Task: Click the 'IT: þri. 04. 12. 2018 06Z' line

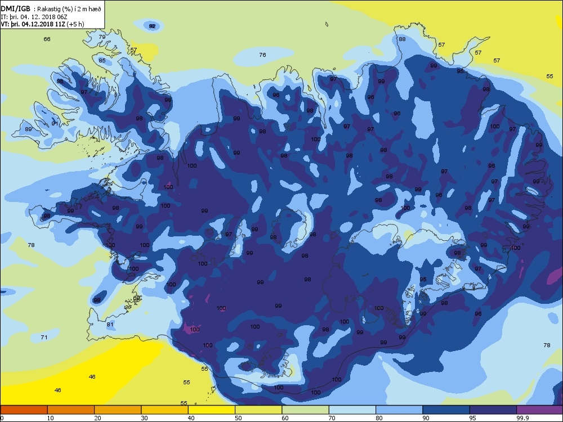Action: (x=34, y=16)
